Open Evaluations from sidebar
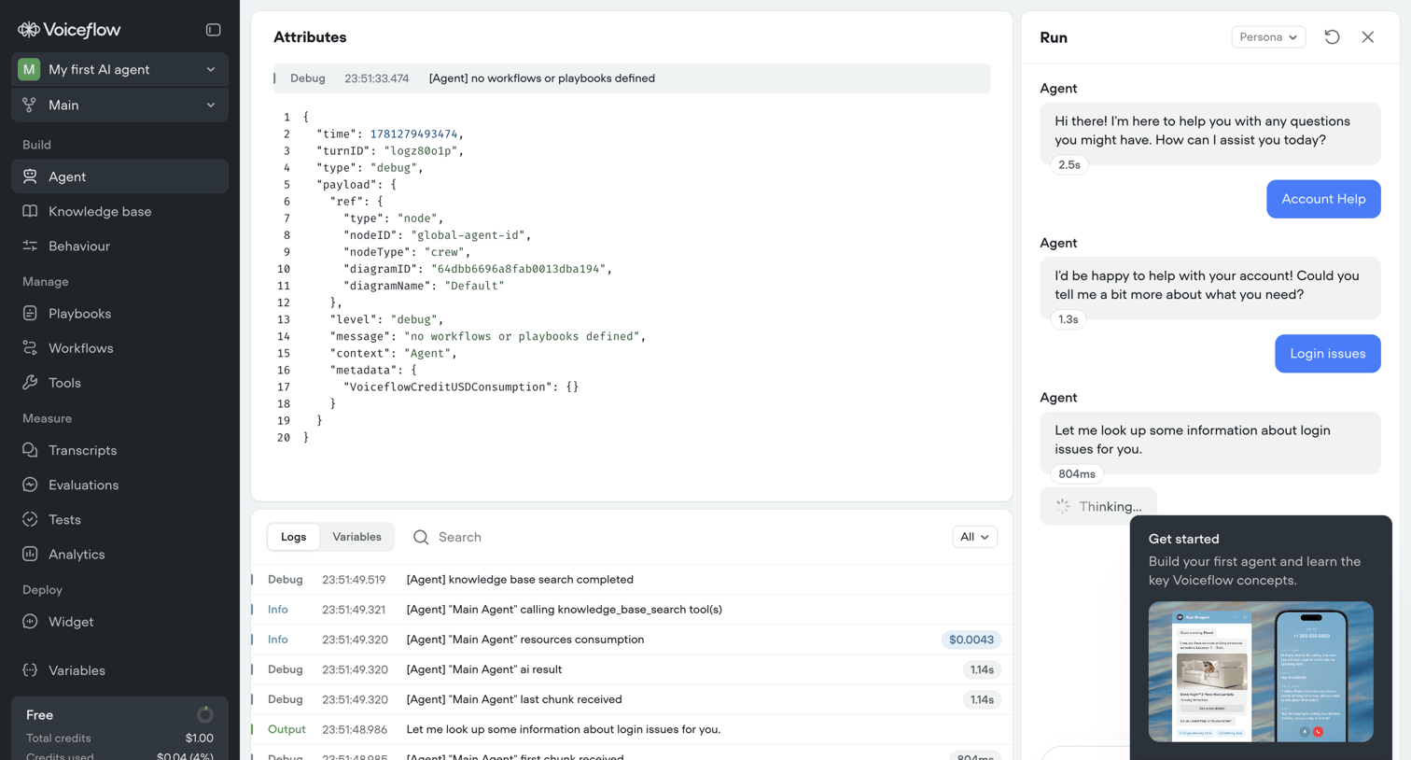 pos(83,485)
